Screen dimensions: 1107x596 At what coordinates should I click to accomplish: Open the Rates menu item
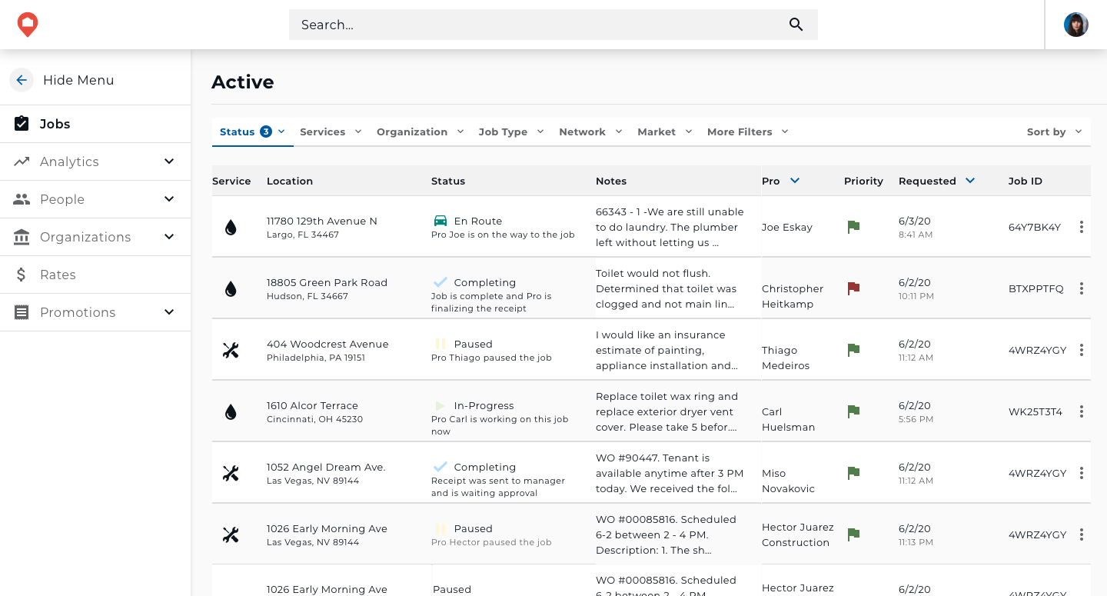point(58,275)
